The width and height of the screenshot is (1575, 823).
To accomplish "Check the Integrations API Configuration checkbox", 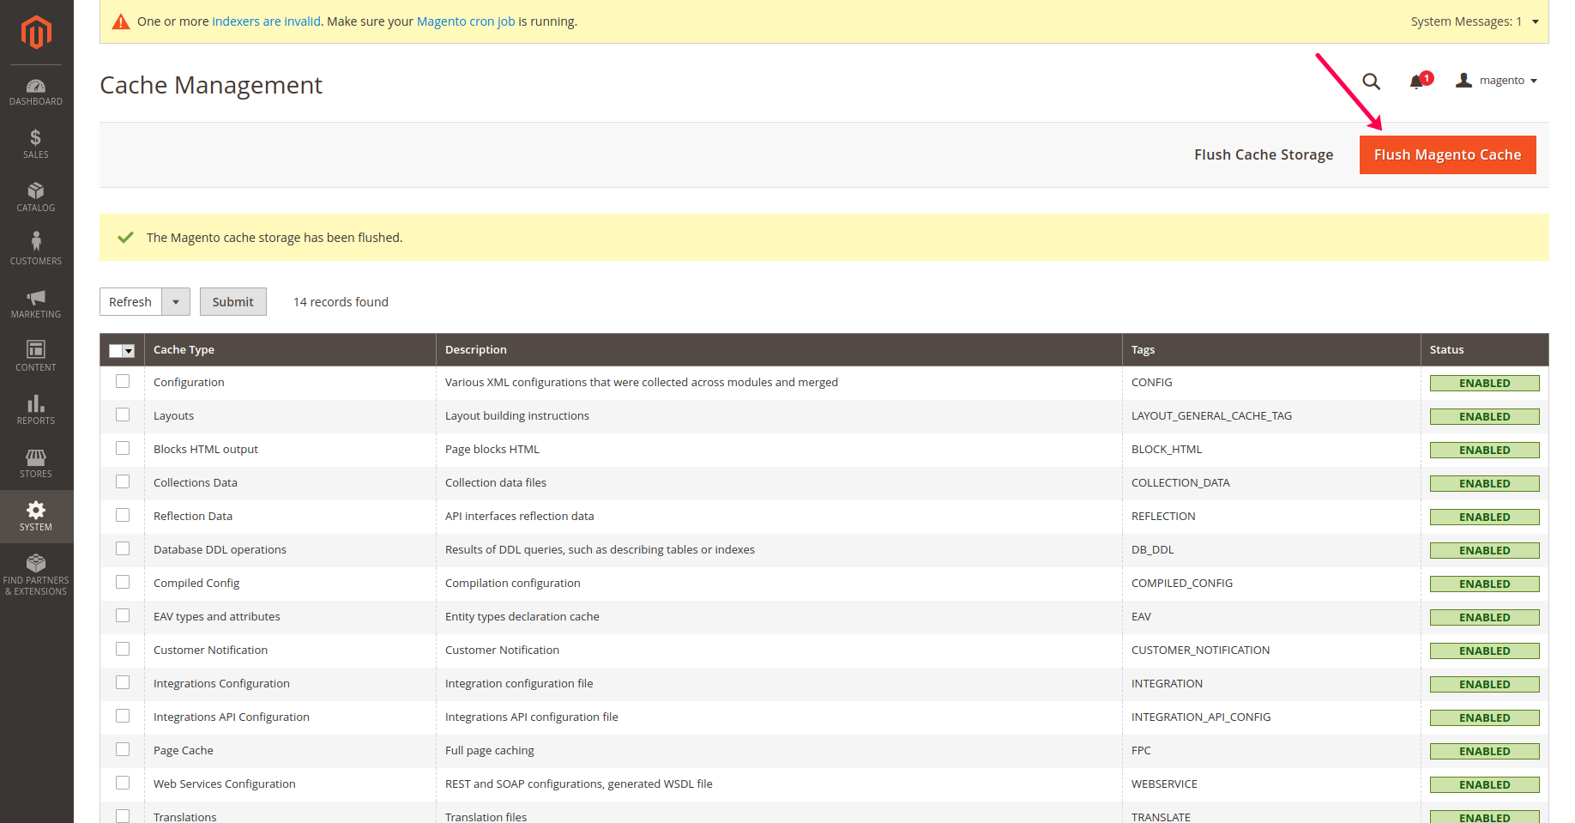I will click(123, 716).
